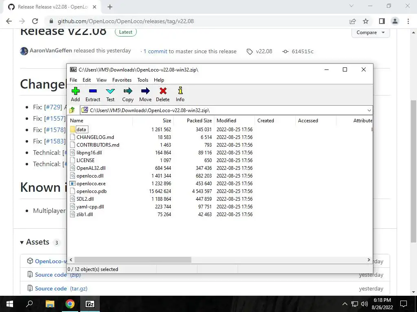Reload the Chrome page
This screenshot has height=312, width=417.
[35, 21]
